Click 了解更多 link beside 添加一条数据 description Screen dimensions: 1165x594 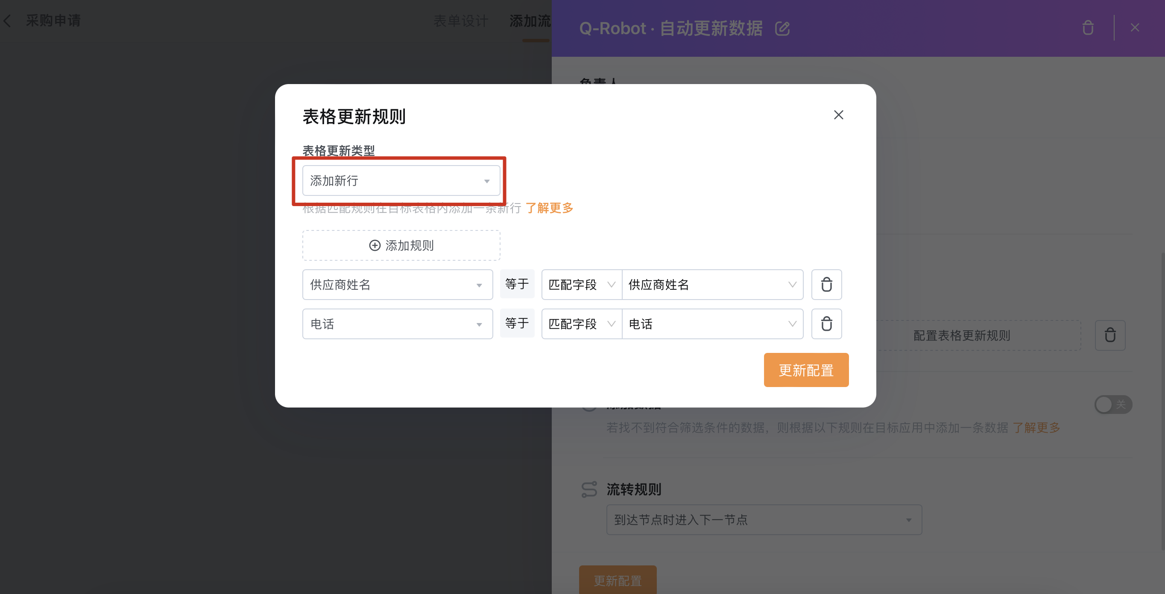[x=1036, y=428]
